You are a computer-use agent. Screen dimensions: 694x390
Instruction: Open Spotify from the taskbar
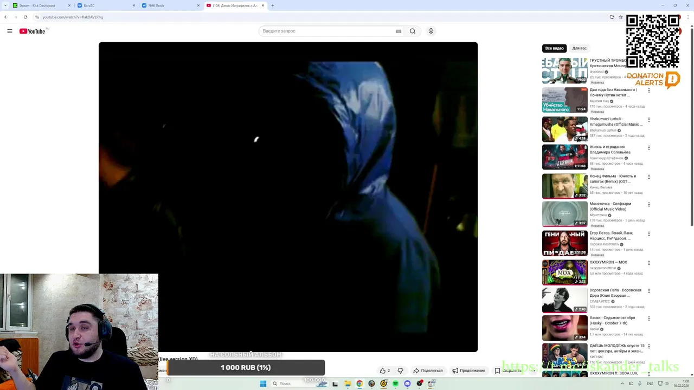395,383
